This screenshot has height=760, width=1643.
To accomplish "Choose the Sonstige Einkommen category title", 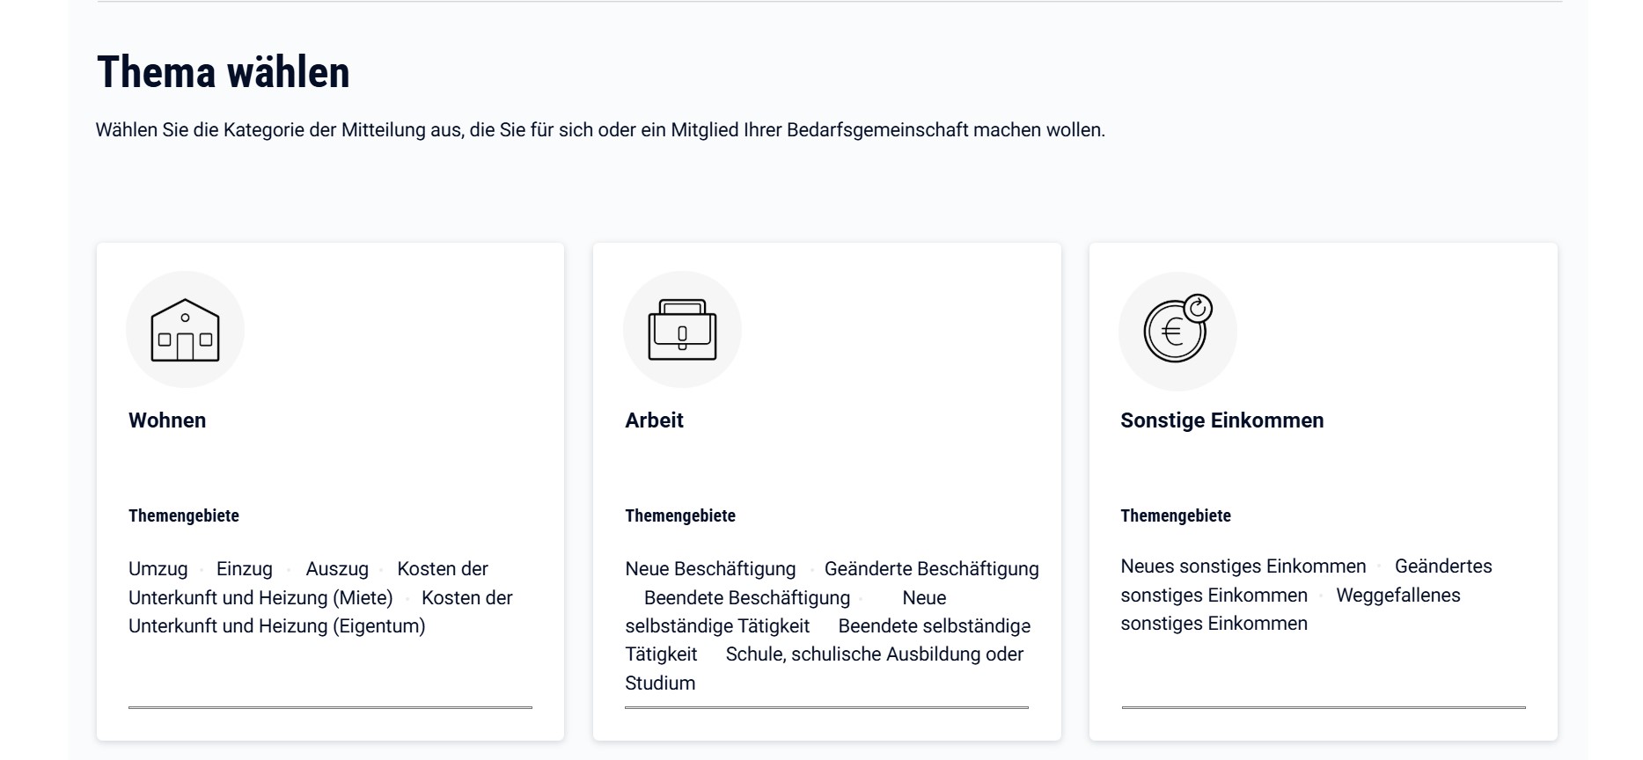I will pos(1221,420).
